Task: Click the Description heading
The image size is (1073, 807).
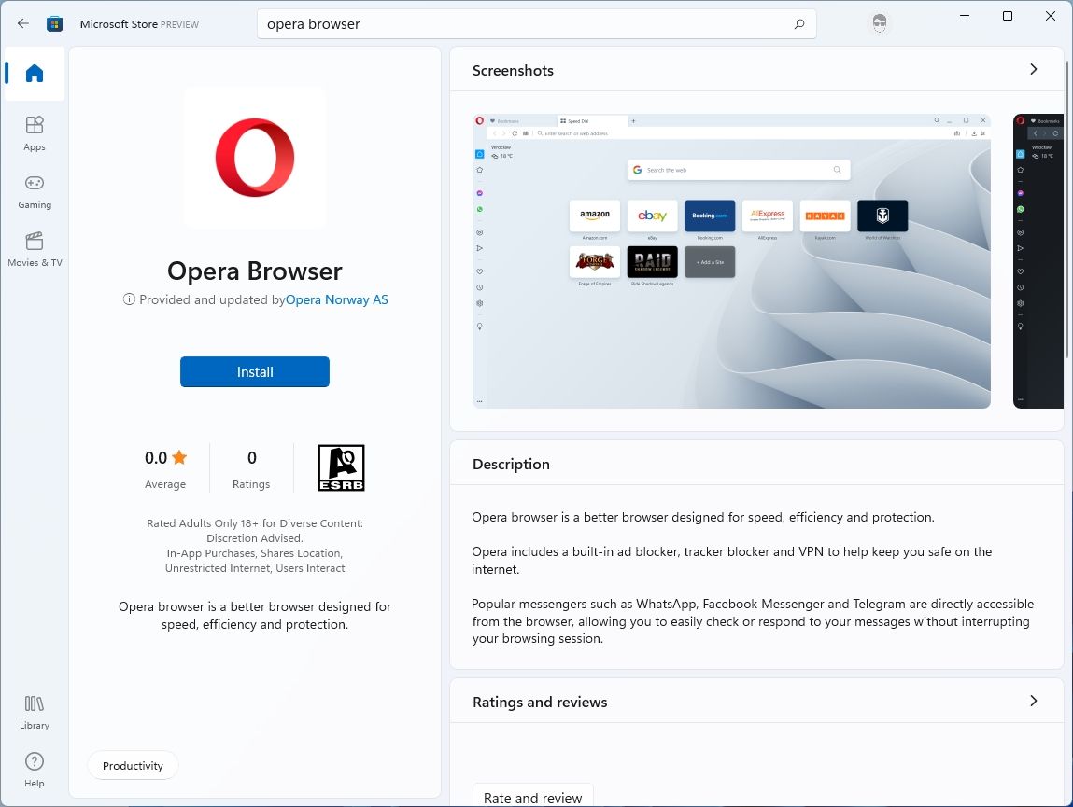Action: (511, 465)
